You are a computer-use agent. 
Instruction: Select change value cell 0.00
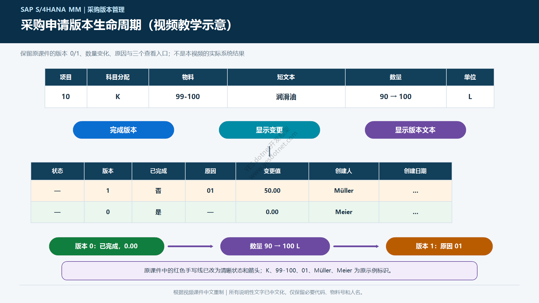pyautogui.click(x=272, y=212)
